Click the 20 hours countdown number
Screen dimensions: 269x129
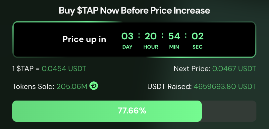[x=151, y=36]
